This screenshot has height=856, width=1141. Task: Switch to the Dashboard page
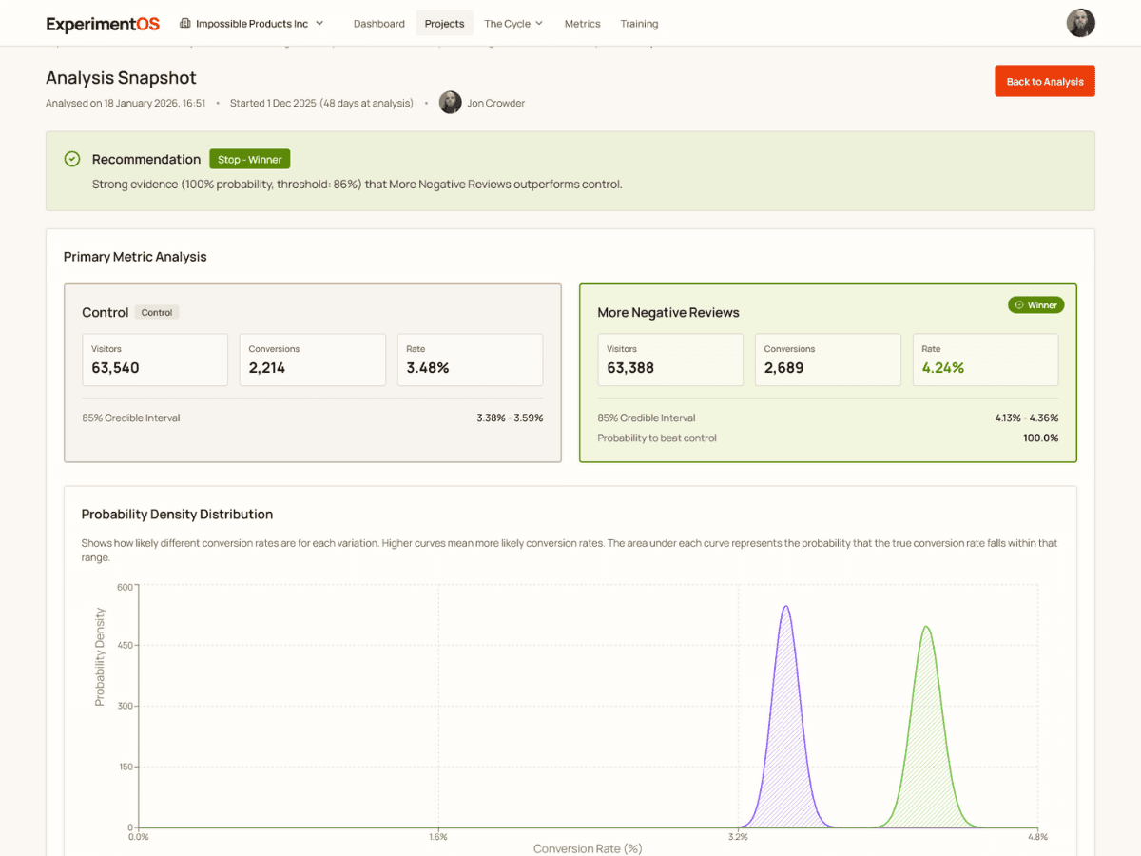pyautogui.click(x=378, y=23)
